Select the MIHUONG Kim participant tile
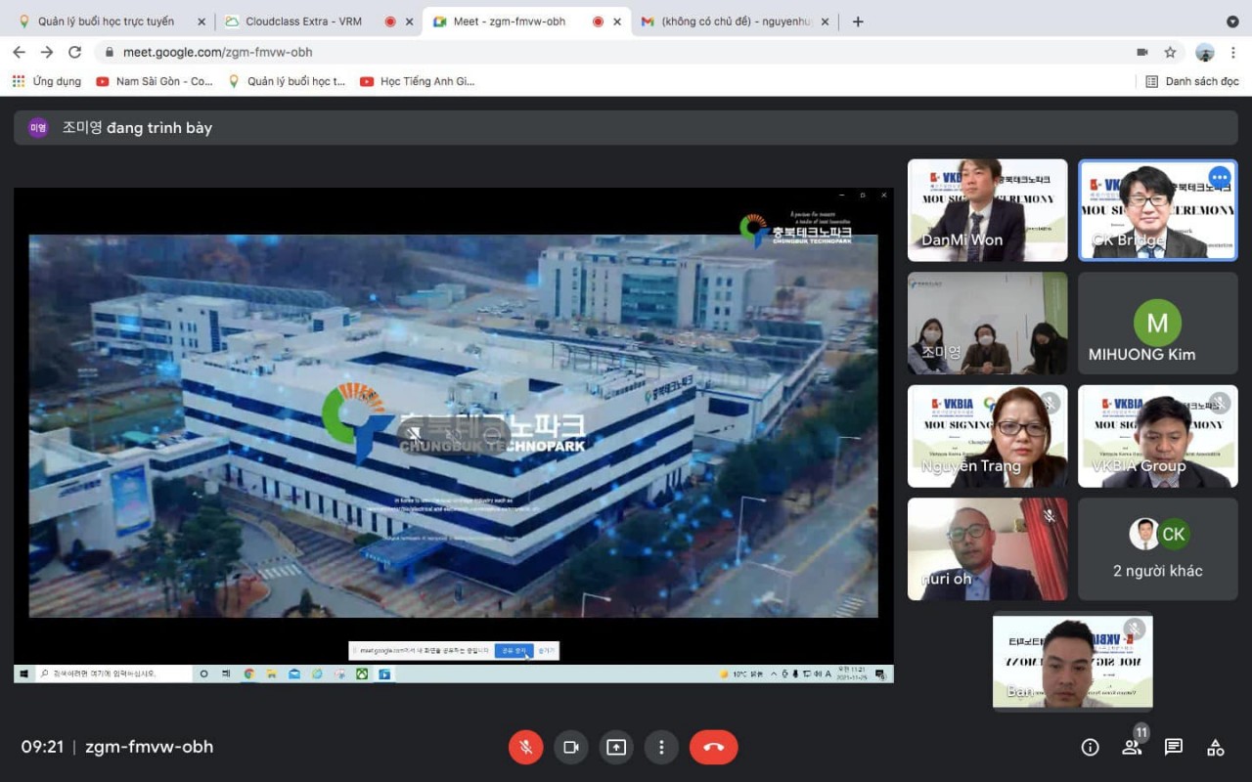This screenshot has width=1252, height=782. pos(1157,323)
